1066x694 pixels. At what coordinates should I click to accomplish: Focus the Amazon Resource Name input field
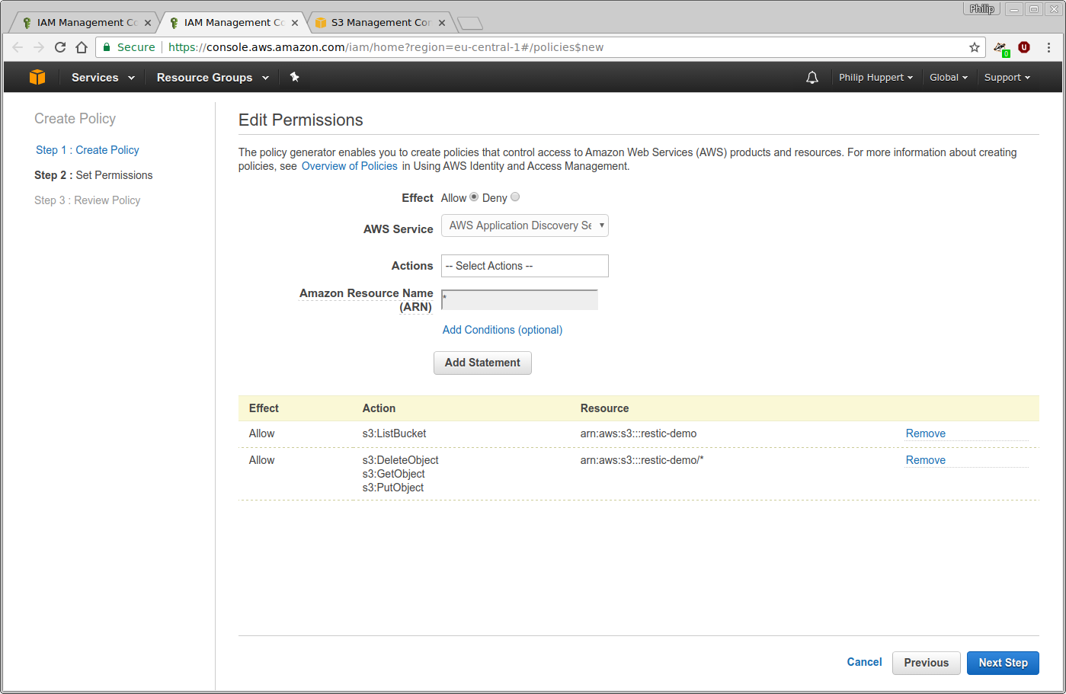point(520,299)
